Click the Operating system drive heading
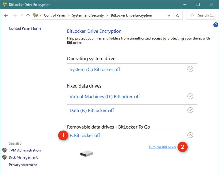Screen dimensions: 219x173 [x=91, y=59]
